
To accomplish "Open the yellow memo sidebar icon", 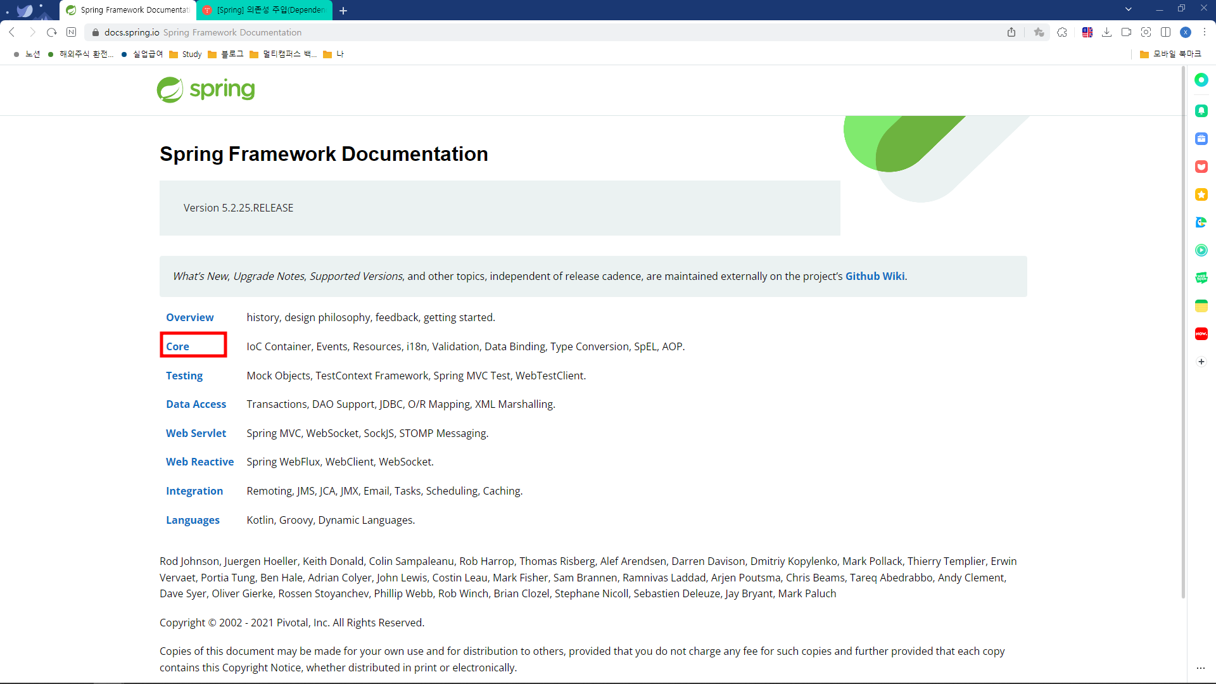I will coord(1201,306).
